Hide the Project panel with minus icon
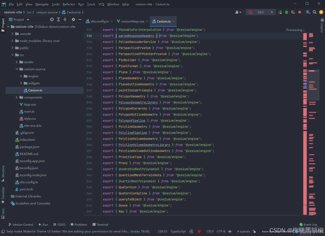325x236 pixels. point(80,19)
